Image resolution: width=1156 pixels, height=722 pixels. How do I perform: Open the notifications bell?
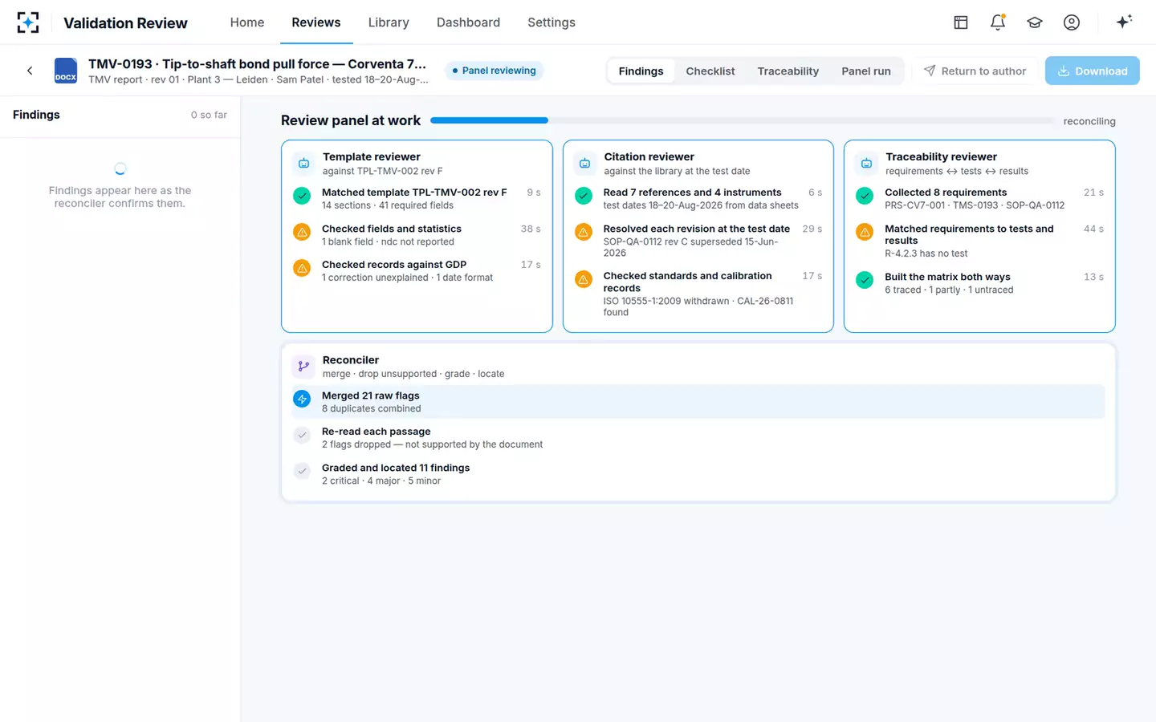point(998,22)
